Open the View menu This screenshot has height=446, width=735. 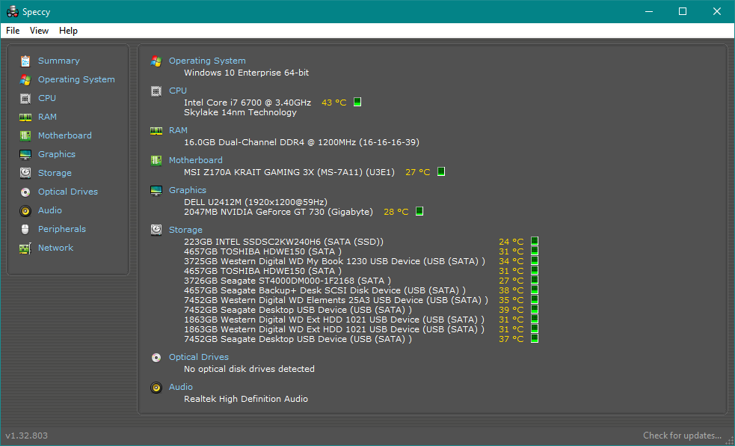pyautogui.click(x=39, y=31)
